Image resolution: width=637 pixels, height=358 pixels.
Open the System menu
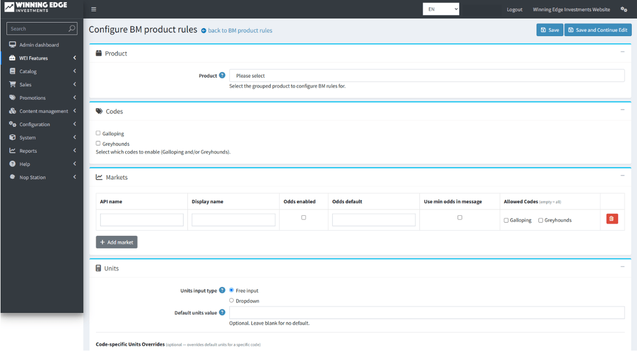point(42,137)
